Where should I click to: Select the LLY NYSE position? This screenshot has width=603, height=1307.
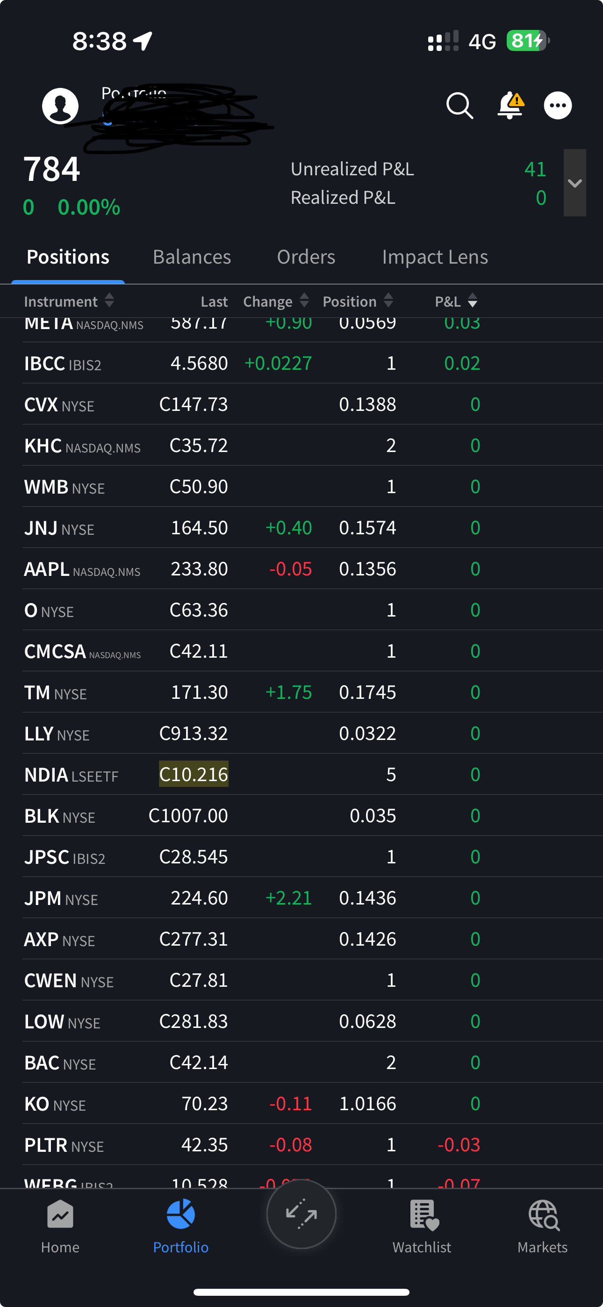(x=301, y=732)
